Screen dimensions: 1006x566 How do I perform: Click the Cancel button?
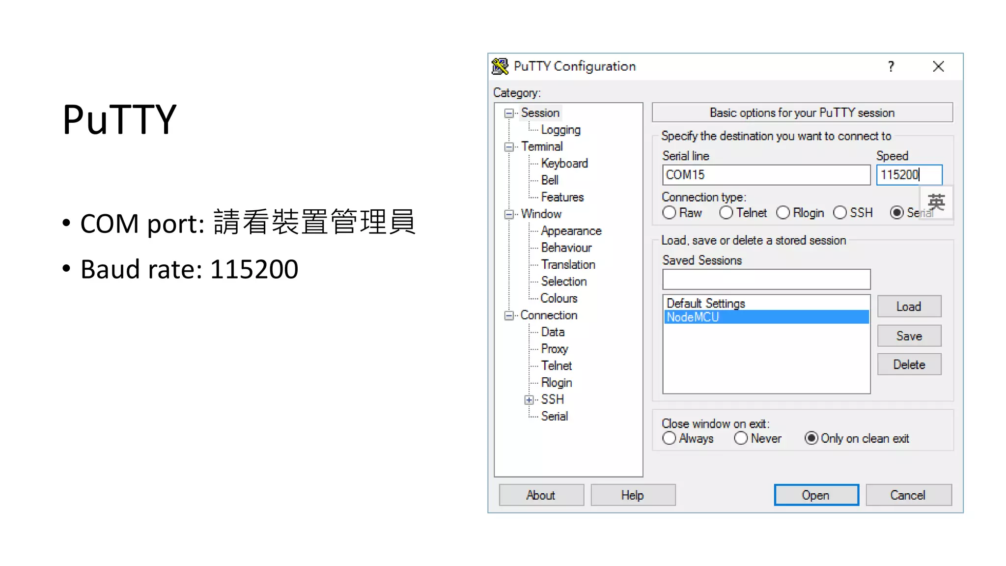tap(908, 495)
